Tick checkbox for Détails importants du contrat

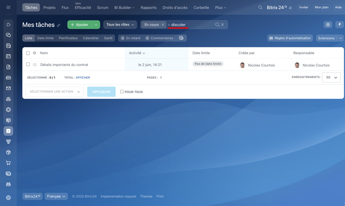click(28, 64)
